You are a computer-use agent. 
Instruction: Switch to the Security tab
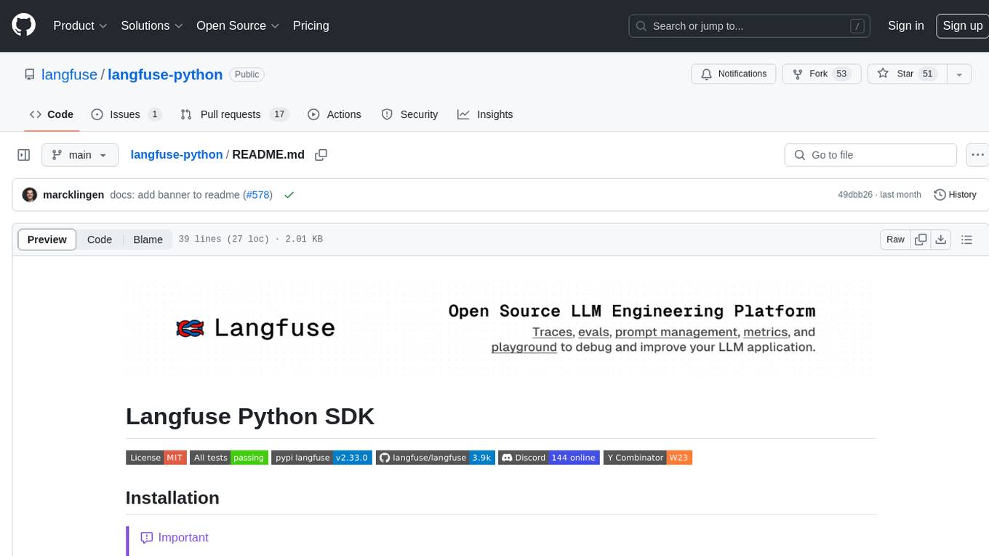(x=409, y=114)
